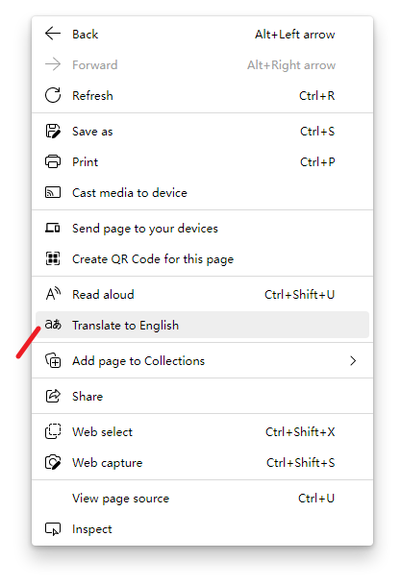
Task: Click the Refresh circular arrow icon
Action: pyautogui.click(x=53, y=95)
